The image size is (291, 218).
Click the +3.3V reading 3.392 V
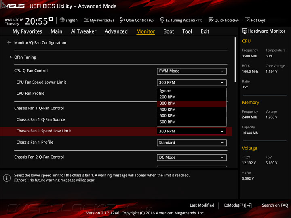pos(248,178)
